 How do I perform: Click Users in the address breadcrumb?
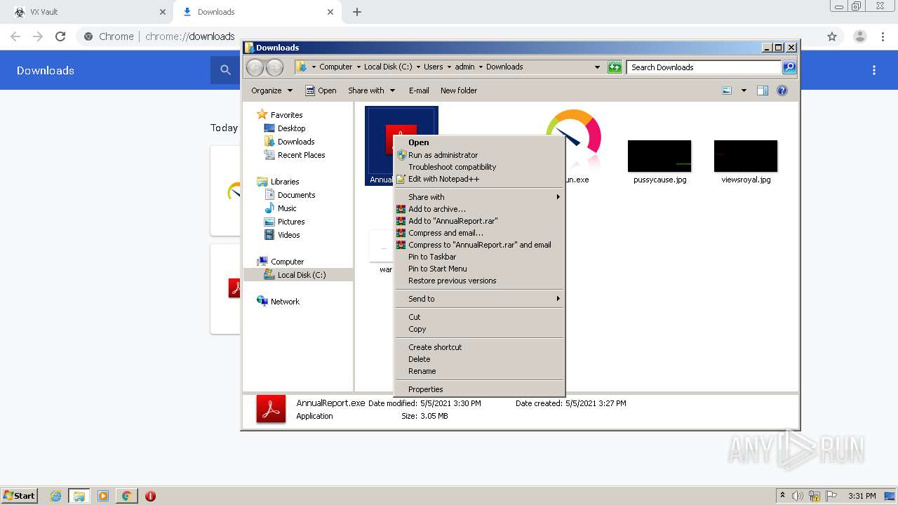[x=433, y=67]
